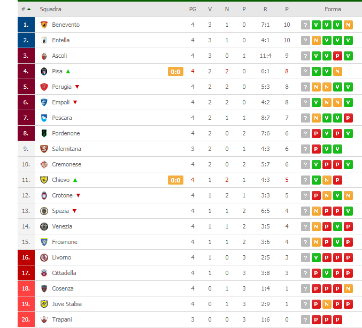Sort standings by R goals column
This screenshot has width=362, height=328.
tap(266, 9)
